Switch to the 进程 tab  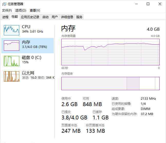pos(5,17)
